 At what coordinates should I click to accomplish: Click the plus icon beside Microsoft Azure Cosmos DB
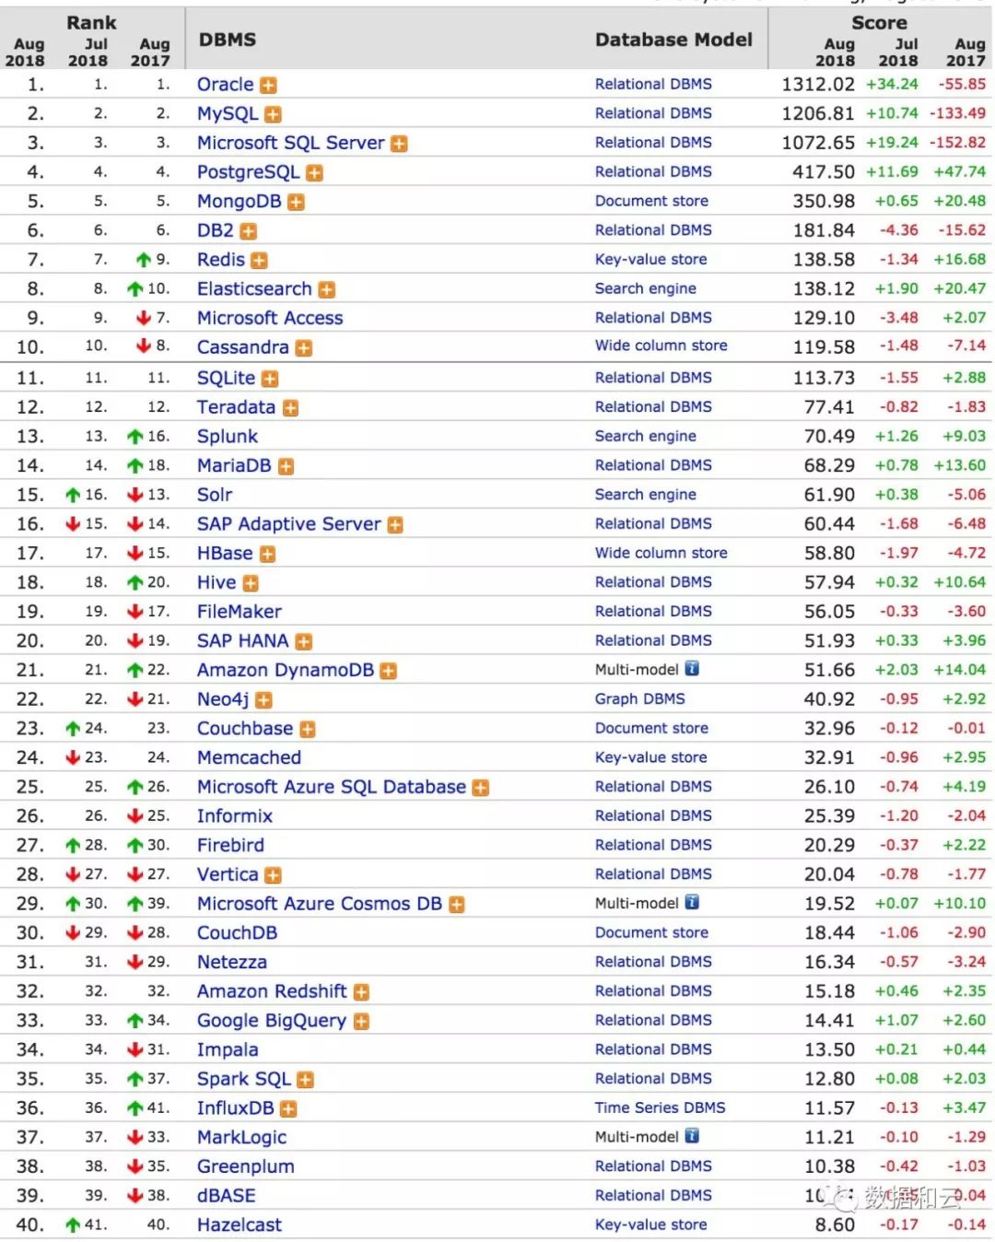pos(457,905)
